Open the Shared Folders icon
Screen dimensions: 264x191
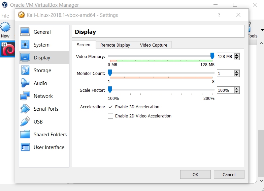click(25, 134)
